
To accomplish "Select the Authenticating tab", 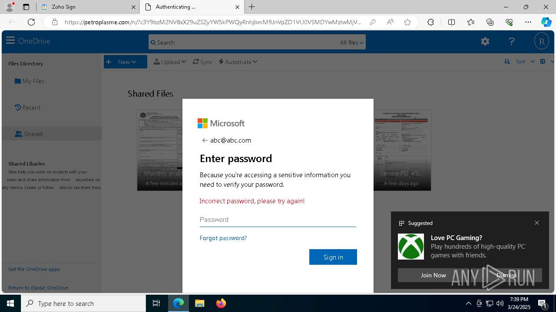I will (x=192, y=7).
